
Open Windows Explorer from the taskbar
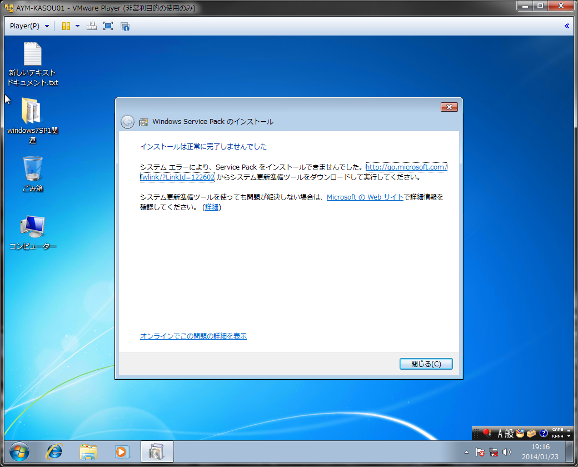(x=88, y=452)
